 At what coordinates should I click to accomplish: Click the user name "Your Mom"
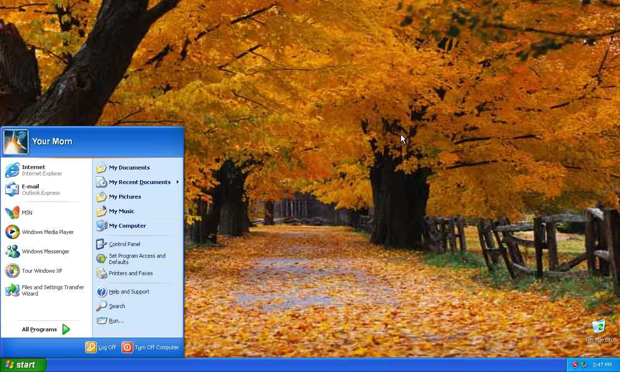tap(52, 141)
